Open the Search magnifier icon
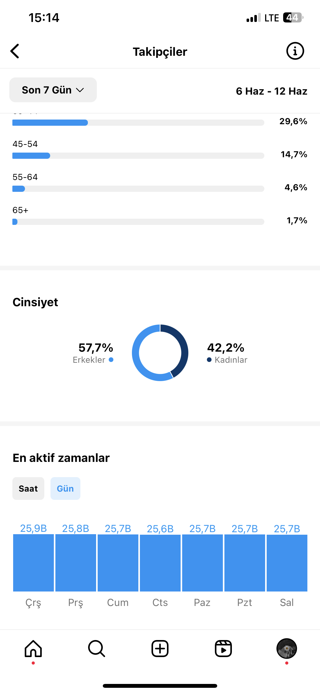Image resolution: width=320 pixels, height=694 pixels. point(97,649)
